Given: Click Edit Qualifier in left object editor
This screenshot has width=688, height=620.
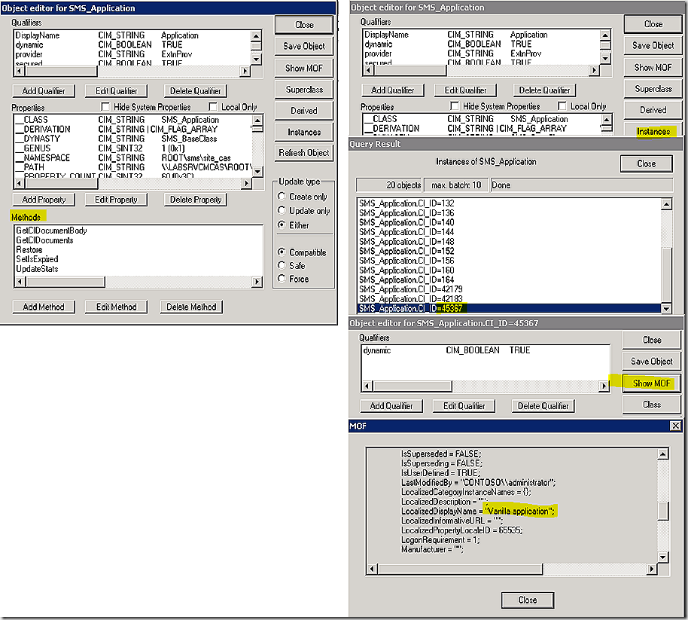Looking at the screenshot, I should tap(116, 91).
